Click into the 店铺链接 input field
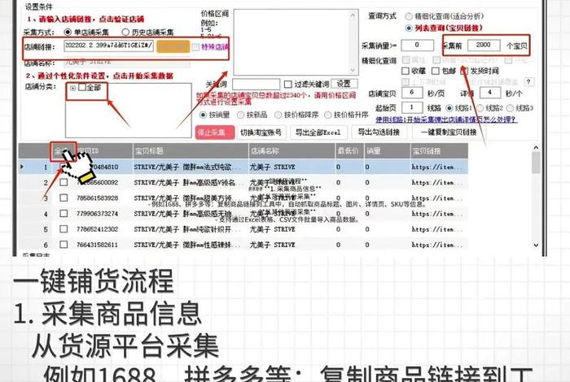The image size is (570, 382). [108, 46]
